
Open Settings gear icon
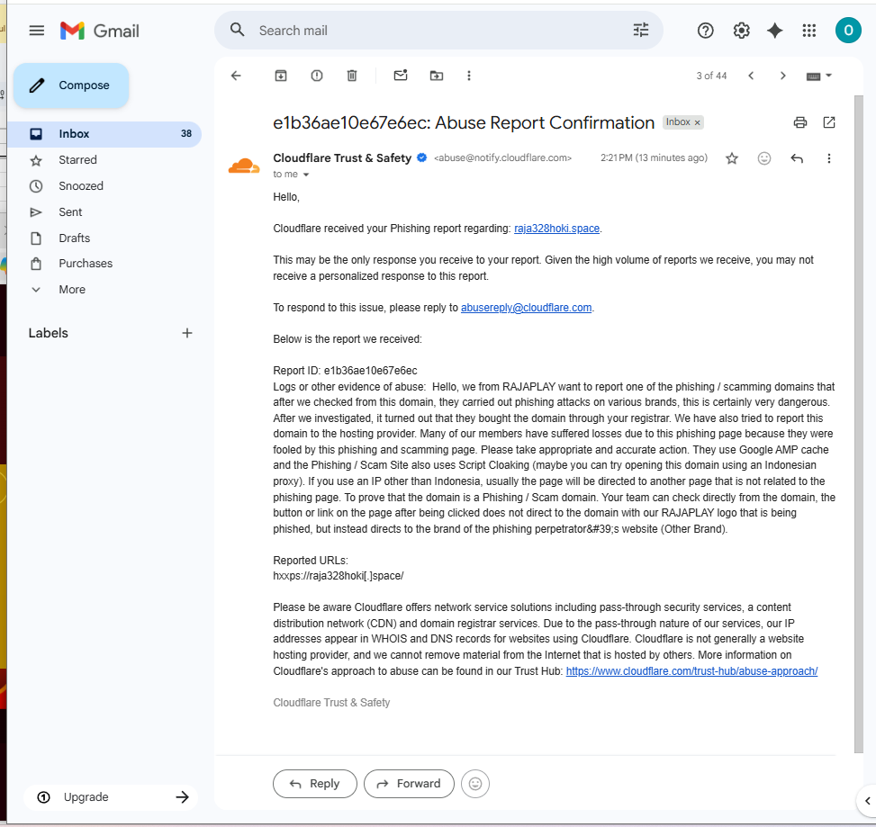[741, 31]
